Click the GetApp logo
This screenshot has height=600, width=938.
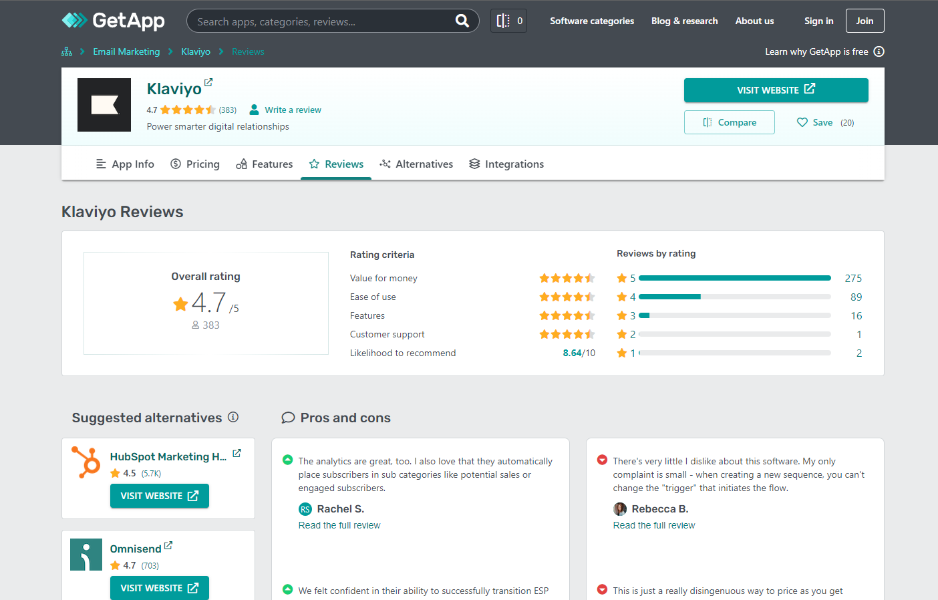pyautogui.click(x=113, y=21)
